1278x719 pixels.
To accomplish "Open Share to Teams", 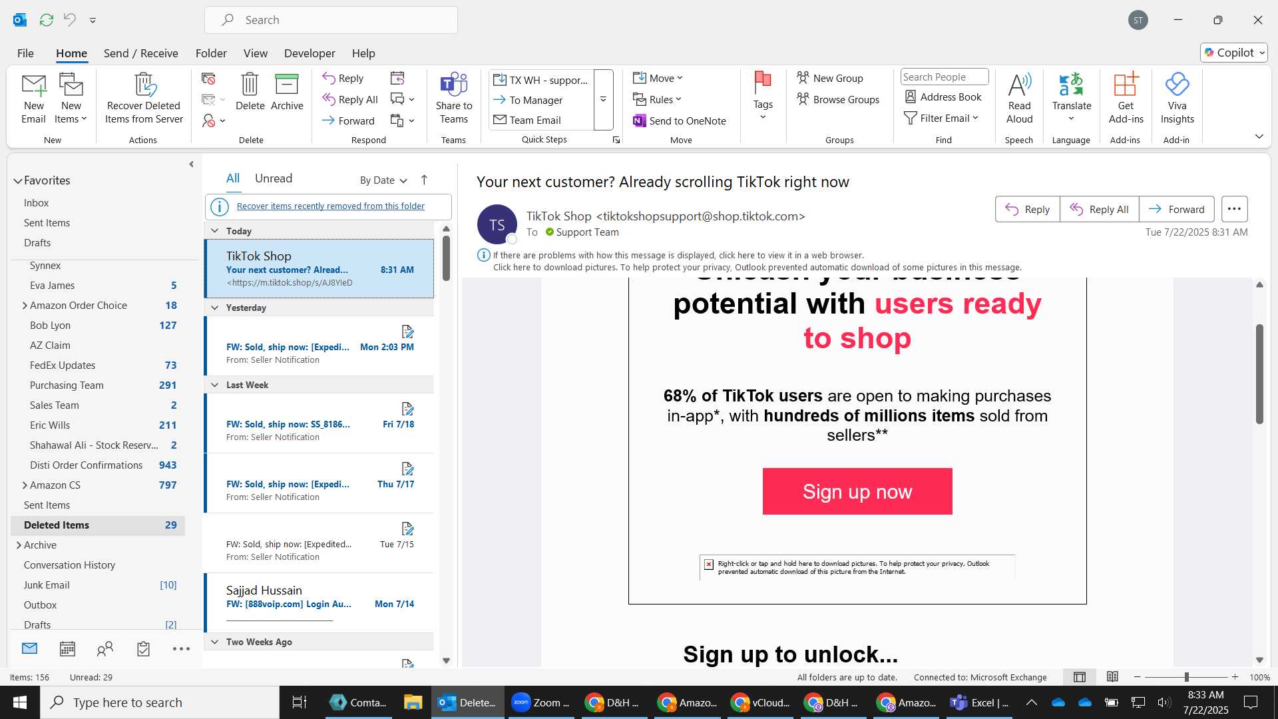I will 454,98.
